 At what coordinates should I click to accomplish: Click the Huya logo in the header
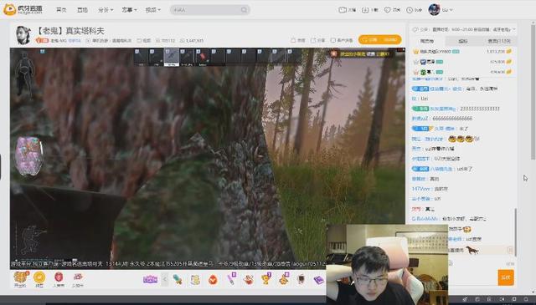pyautogui.click(x=23, y=9)
